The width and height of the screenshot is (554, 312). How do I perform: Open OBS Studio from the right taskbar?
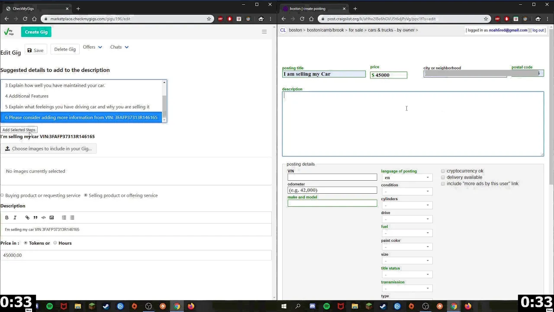425,306
